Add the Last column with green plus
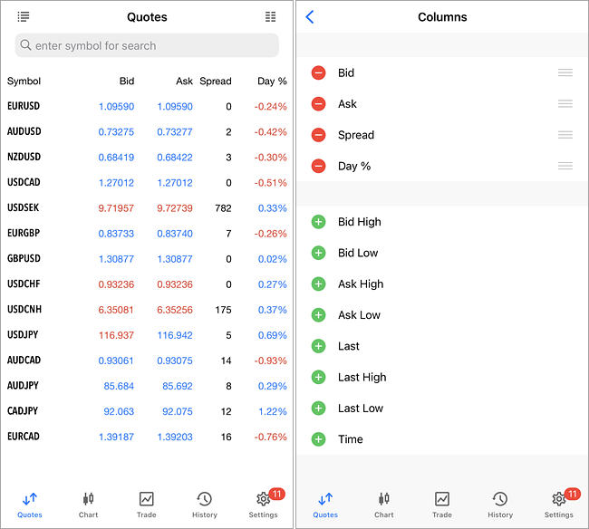Image resolution: width=589 pixels, height=529 pixels. tap(318, 346)
